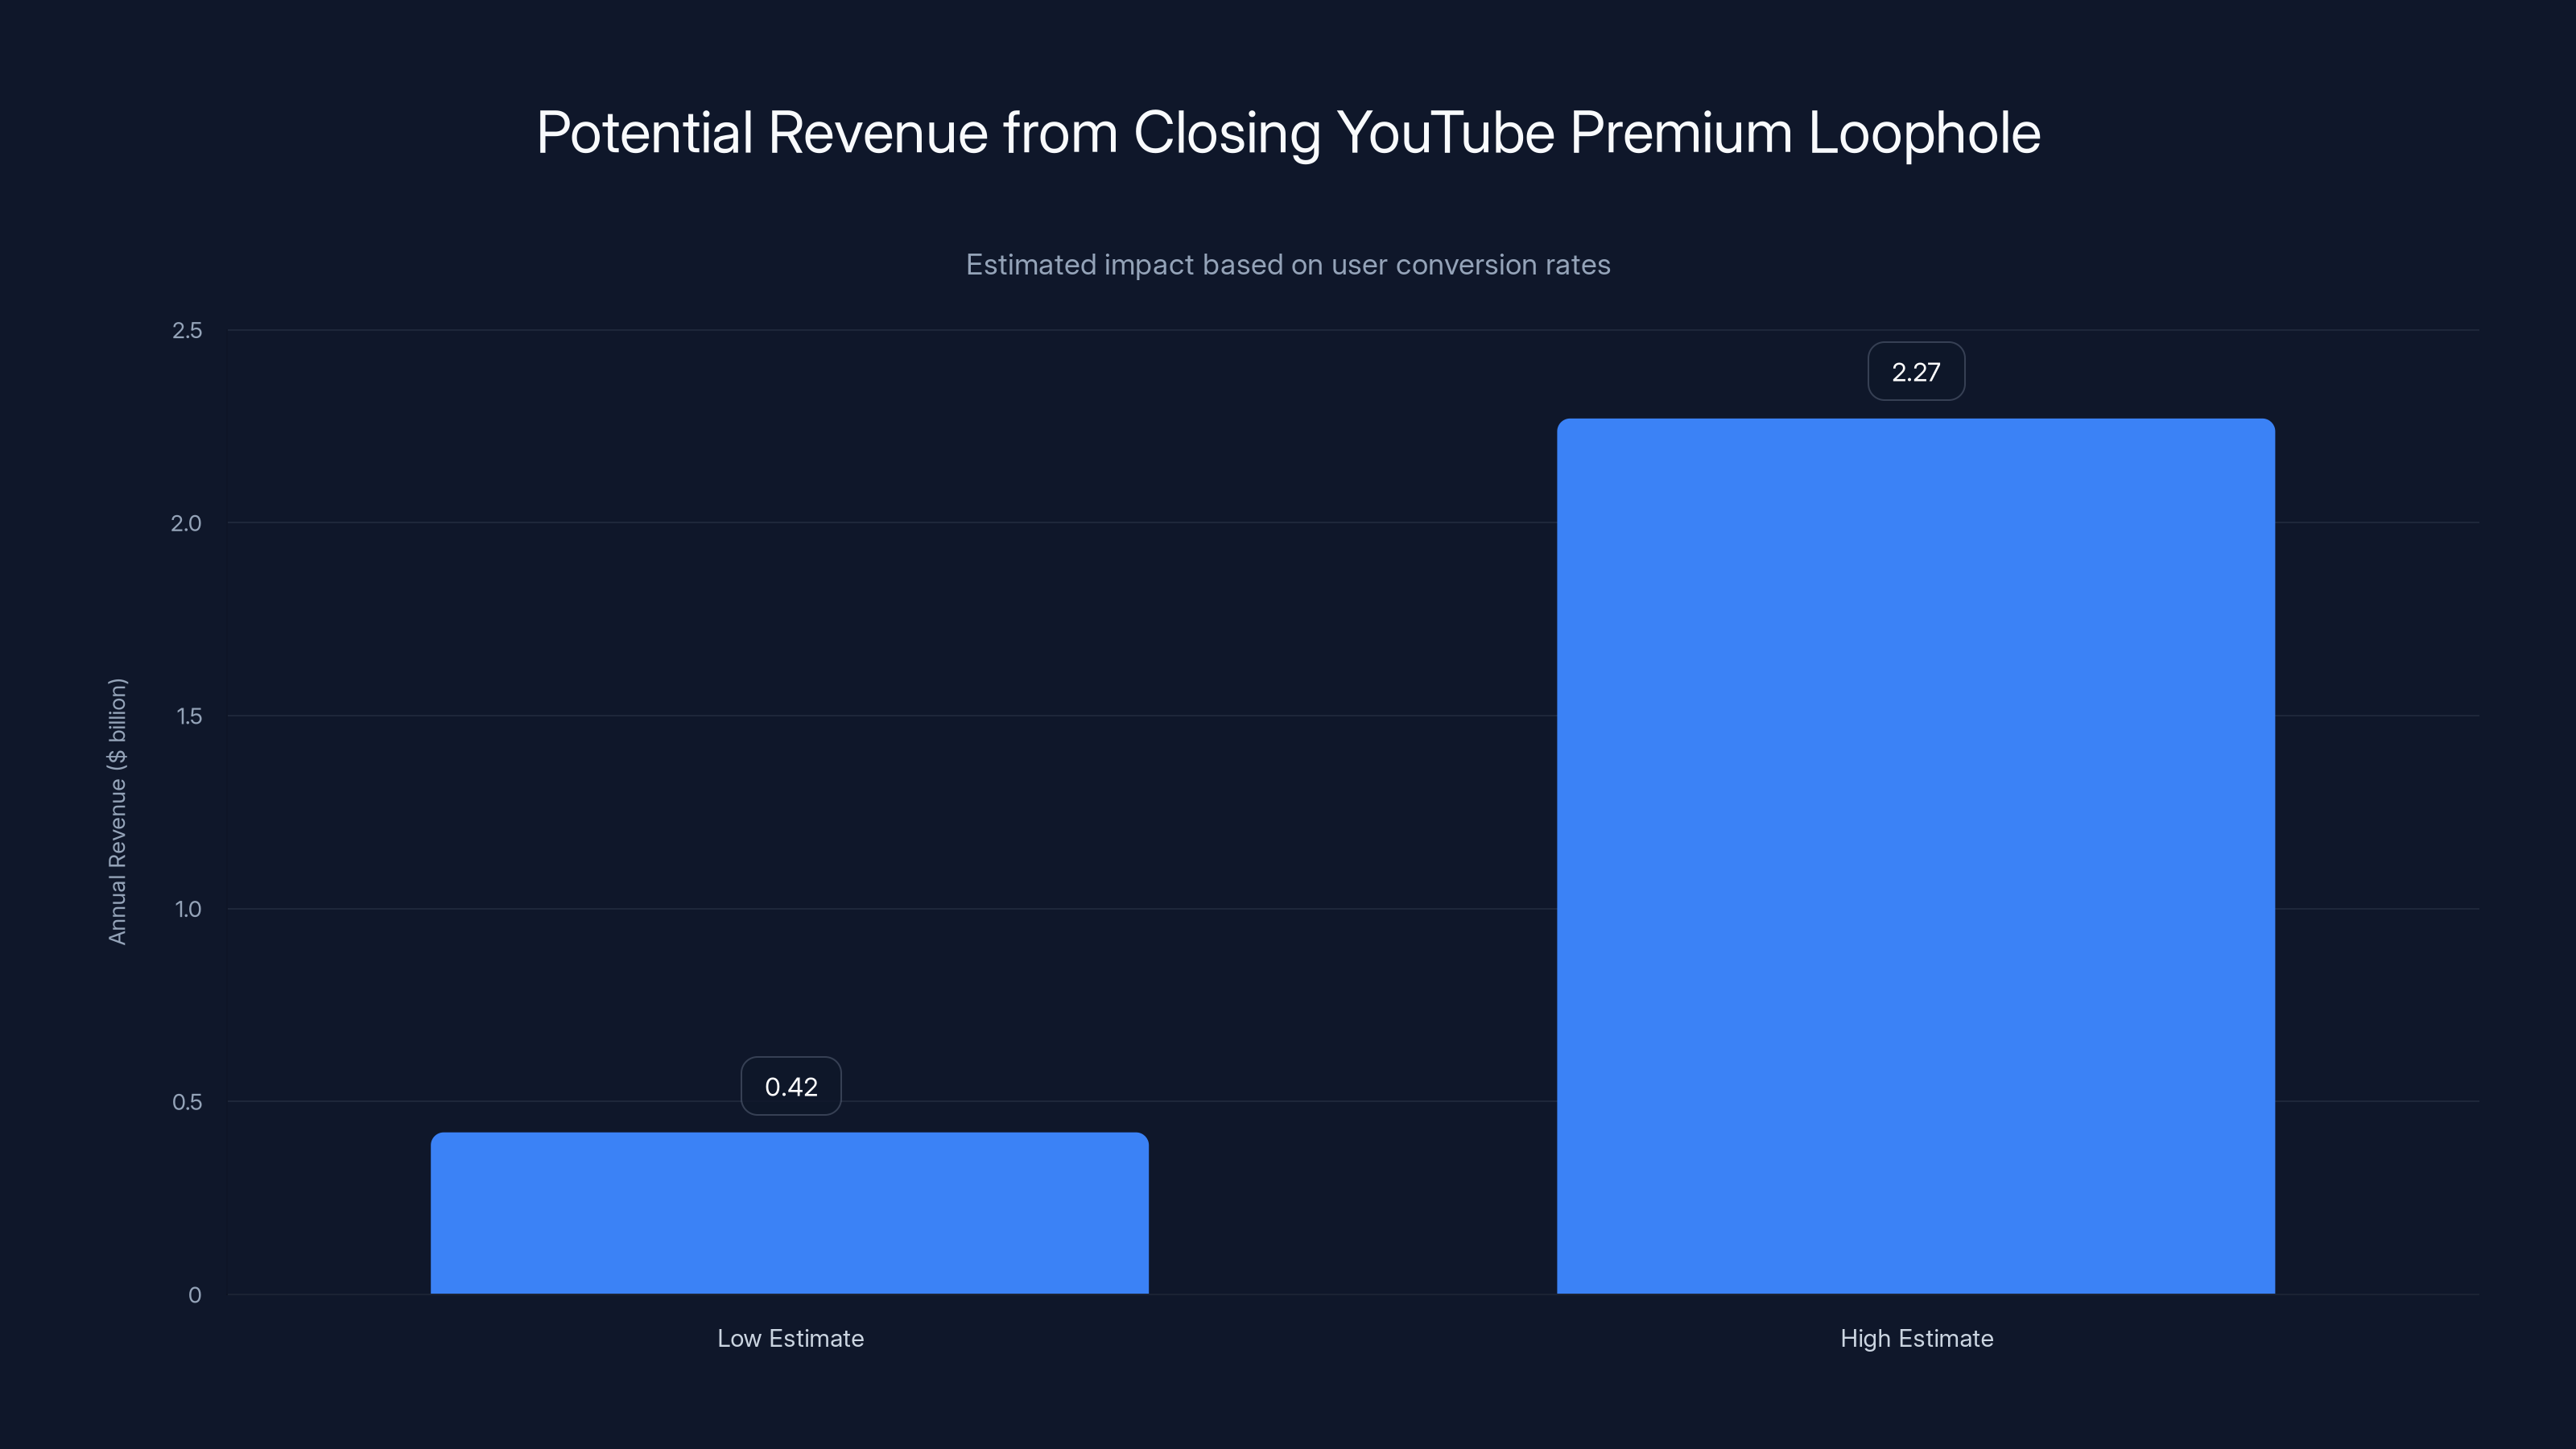The width and height of the screenshot is (2576, 1449).
Task: Click the 0 y-axis tick label
Action: 196,1295
